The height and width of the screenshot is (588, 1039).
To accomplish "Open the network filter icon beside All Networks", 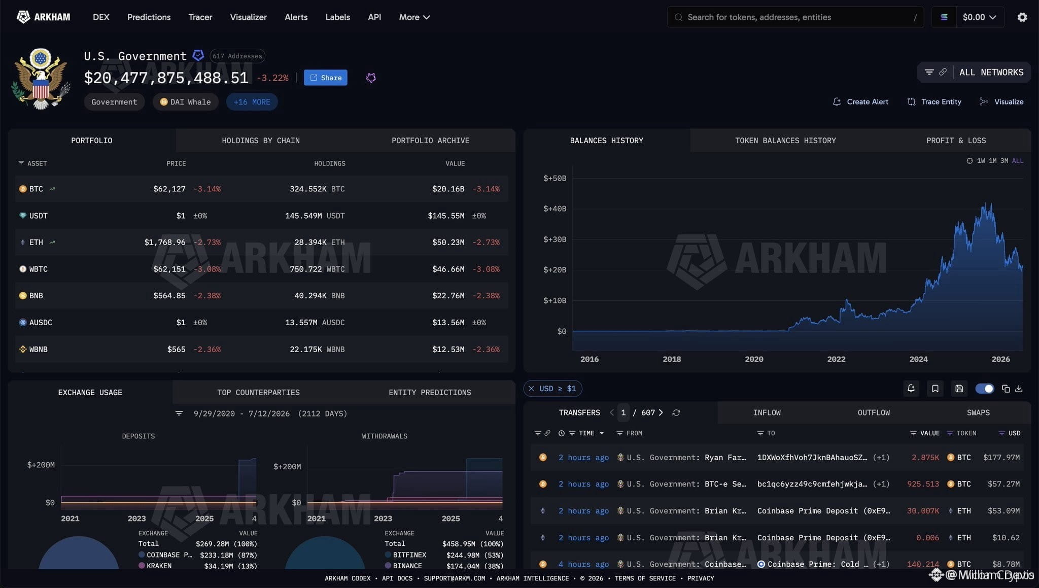I will 929,72.
